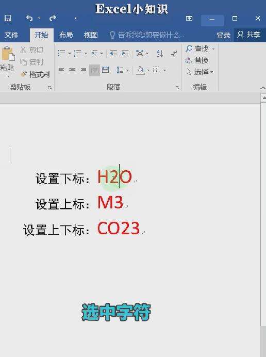Open the 文件 menu
The height and width of the screenshot is (357, 266).
click(x=11, y=35)
